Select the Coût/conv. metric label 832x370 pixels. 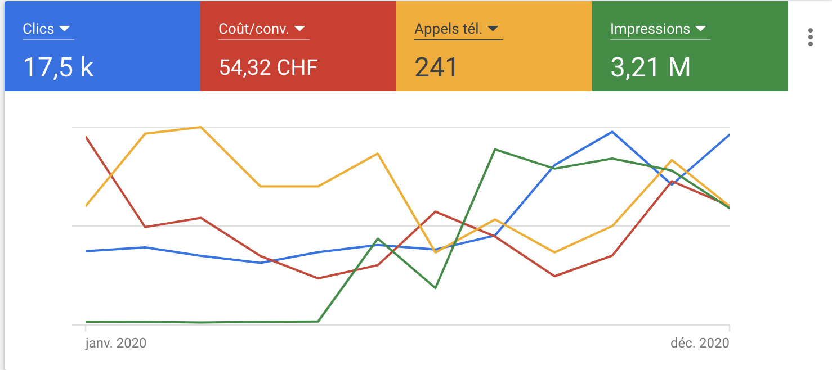tap(254, 29)
